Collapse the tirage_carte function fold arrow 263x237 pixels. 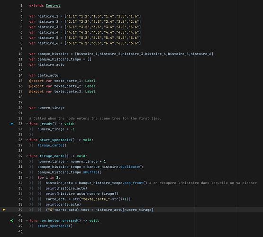[x=27, y=156]
